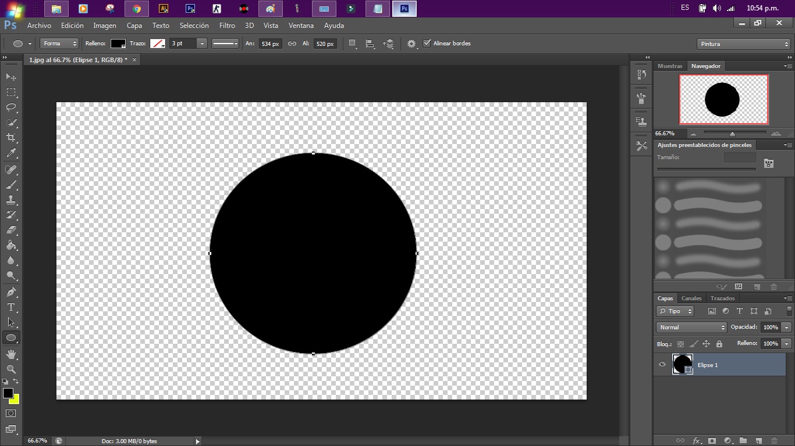Image resolution: width=795 pixels, height=446 pixels.
Task: Select the Eyedropper tool
Action: [11, 153]
